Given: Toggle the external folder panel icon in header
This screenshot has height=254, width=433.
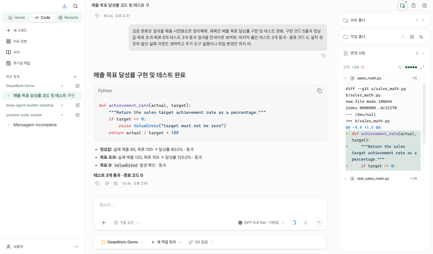Looking at the screenshot, I should click(403, 5).
